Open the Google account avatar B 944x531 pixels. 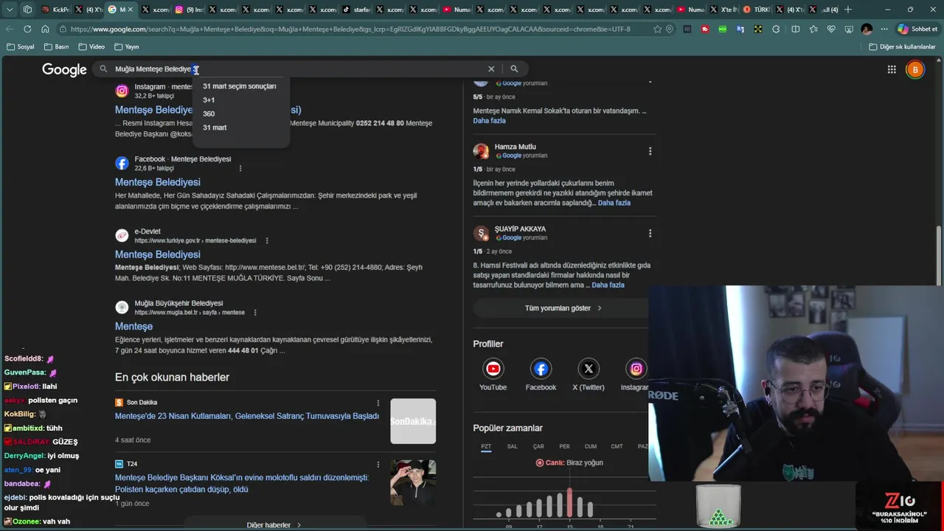[915, 69]
